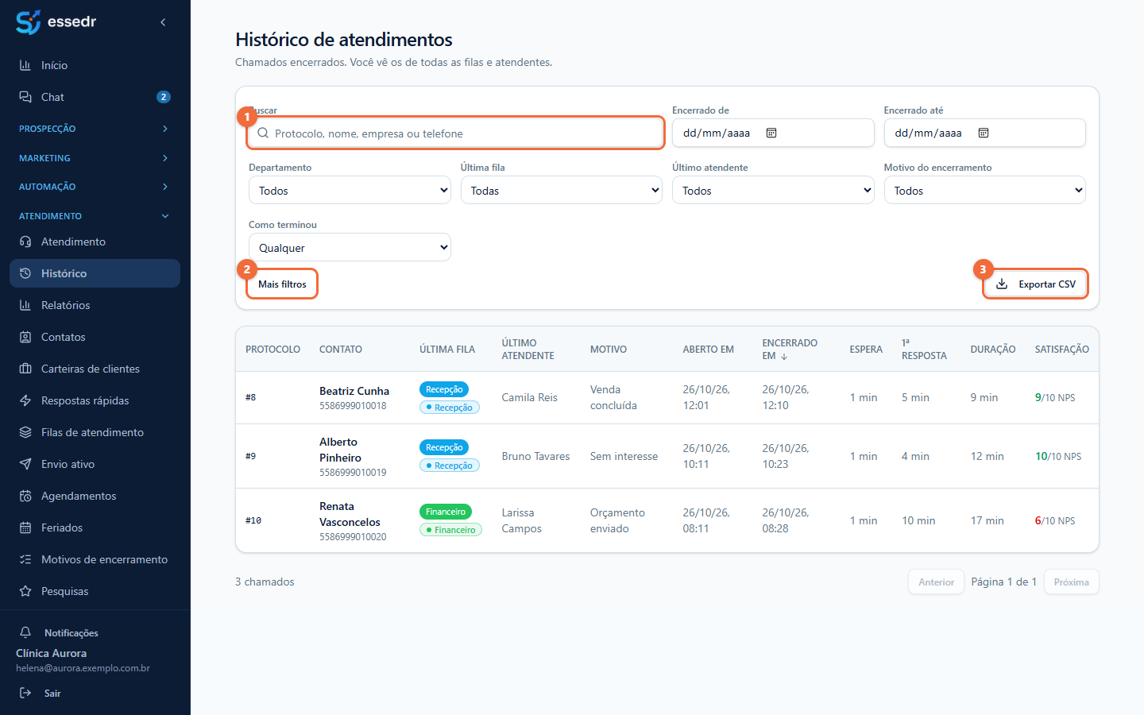Open the Pesquisas star icon

point(25,591)
